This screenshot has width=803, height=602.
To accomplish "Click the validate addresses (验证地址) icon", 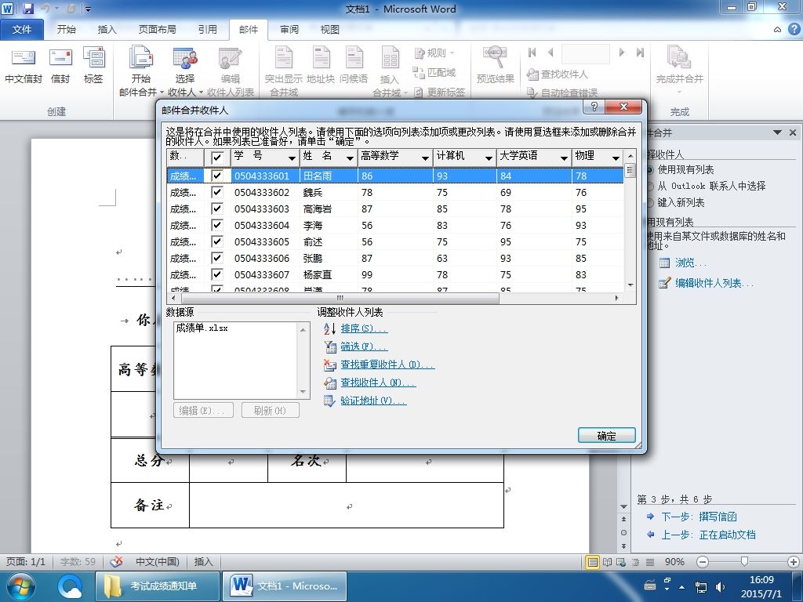I will (330, 401).
